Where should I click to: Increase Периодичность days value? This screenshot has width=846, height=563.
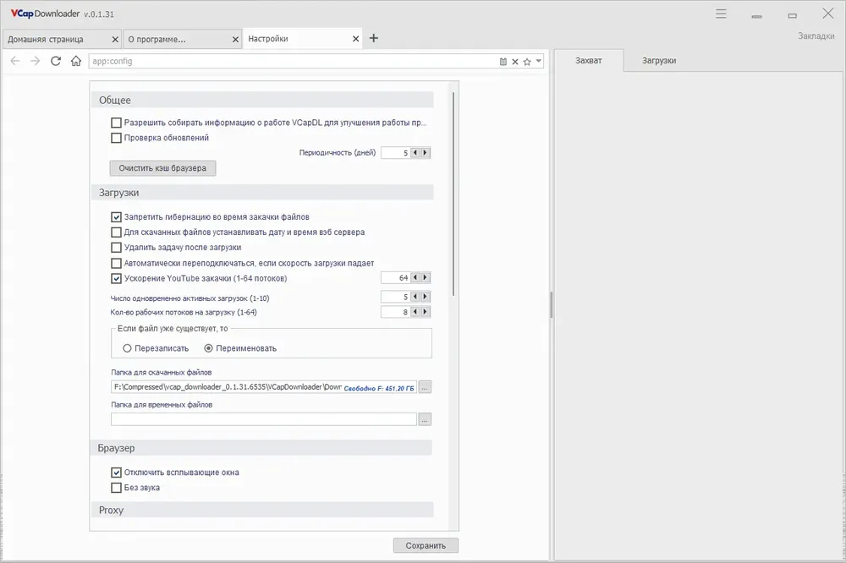point(426,153)
